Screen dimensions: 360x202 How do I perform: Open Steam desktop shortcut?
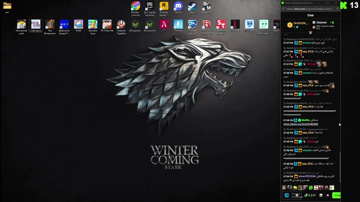192,8
